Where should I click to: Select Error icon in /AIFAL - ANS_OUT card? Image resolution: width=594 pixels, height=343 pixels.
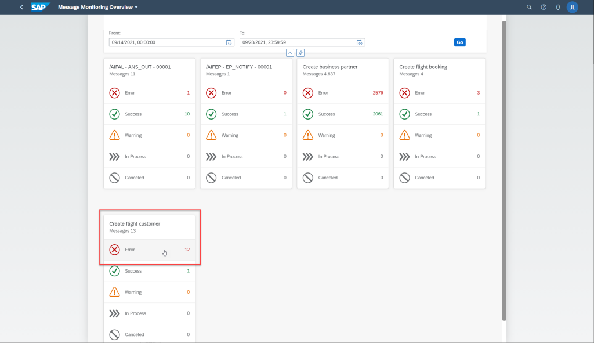[114, 93]
